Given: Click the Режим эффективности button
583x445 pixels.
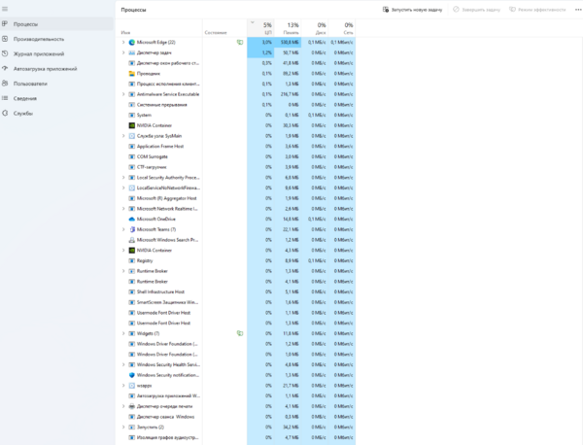Looking at the screenshot, I should click(537, 10).
